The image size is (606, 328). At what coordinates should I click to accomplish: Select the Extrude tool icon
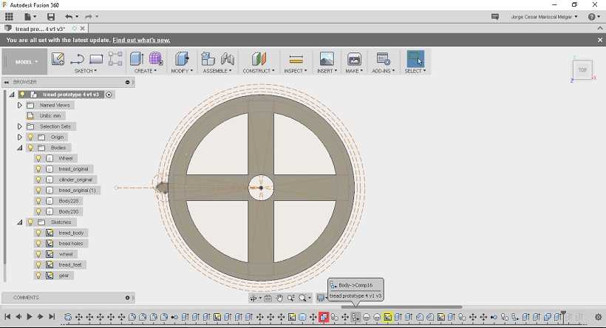137,58
